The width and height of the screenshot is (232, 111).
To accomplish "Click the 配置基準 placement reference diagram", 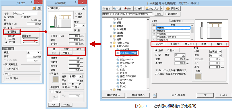I will [30, 40].
